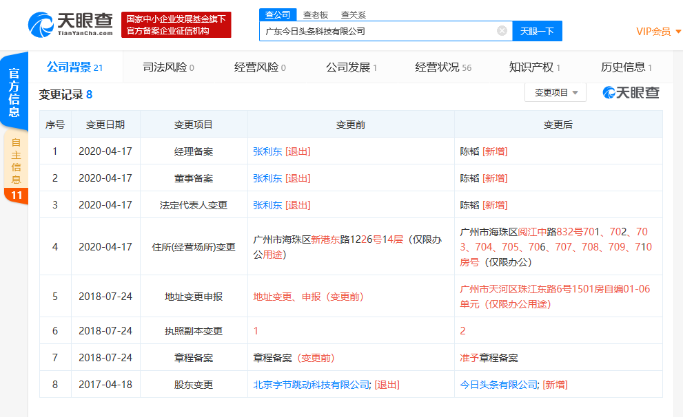Select the 经营状况 tab
The image size is (683, 417).
443,67
